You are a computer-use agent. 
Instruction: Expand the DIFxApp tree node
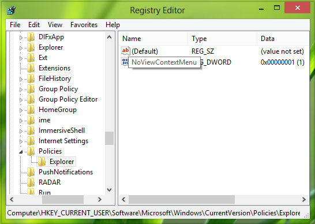tap(21, 38)
